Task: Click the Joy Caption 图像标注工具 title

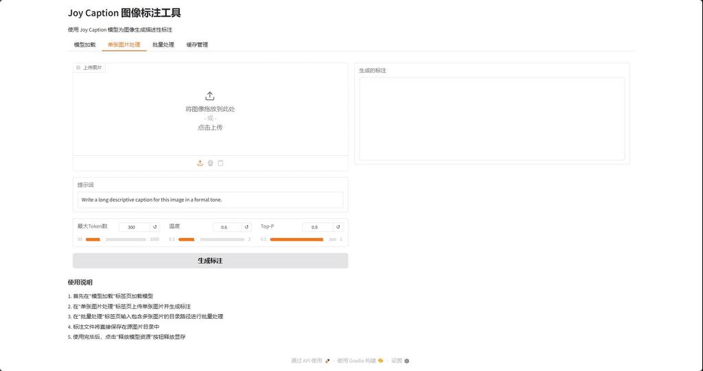Action: [124, 13]
